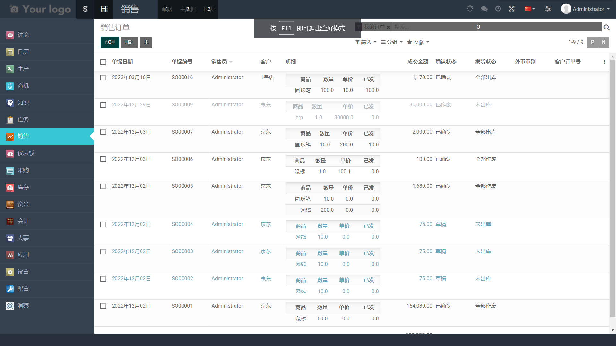616x346 pixels.
Task: Click the 创建 create button
Action: coord(110,42)
